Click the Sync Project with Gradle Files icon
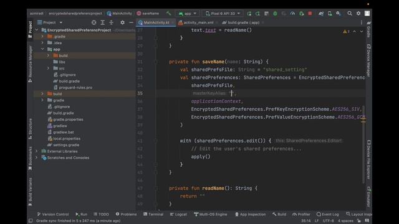 coord(321,14)
